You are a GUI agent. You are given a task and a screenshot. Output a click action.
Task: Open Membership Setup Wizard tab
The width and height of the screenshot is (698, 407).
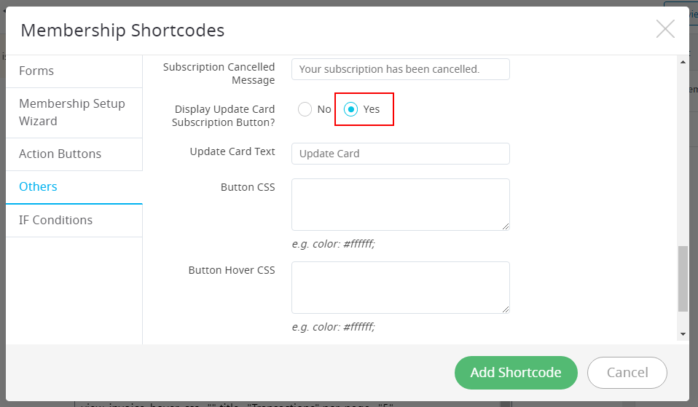point(74,113)
